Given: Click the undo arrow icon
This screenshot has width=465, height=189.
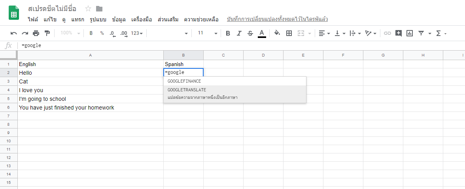Looking at the screenshot, I should 13,33.
